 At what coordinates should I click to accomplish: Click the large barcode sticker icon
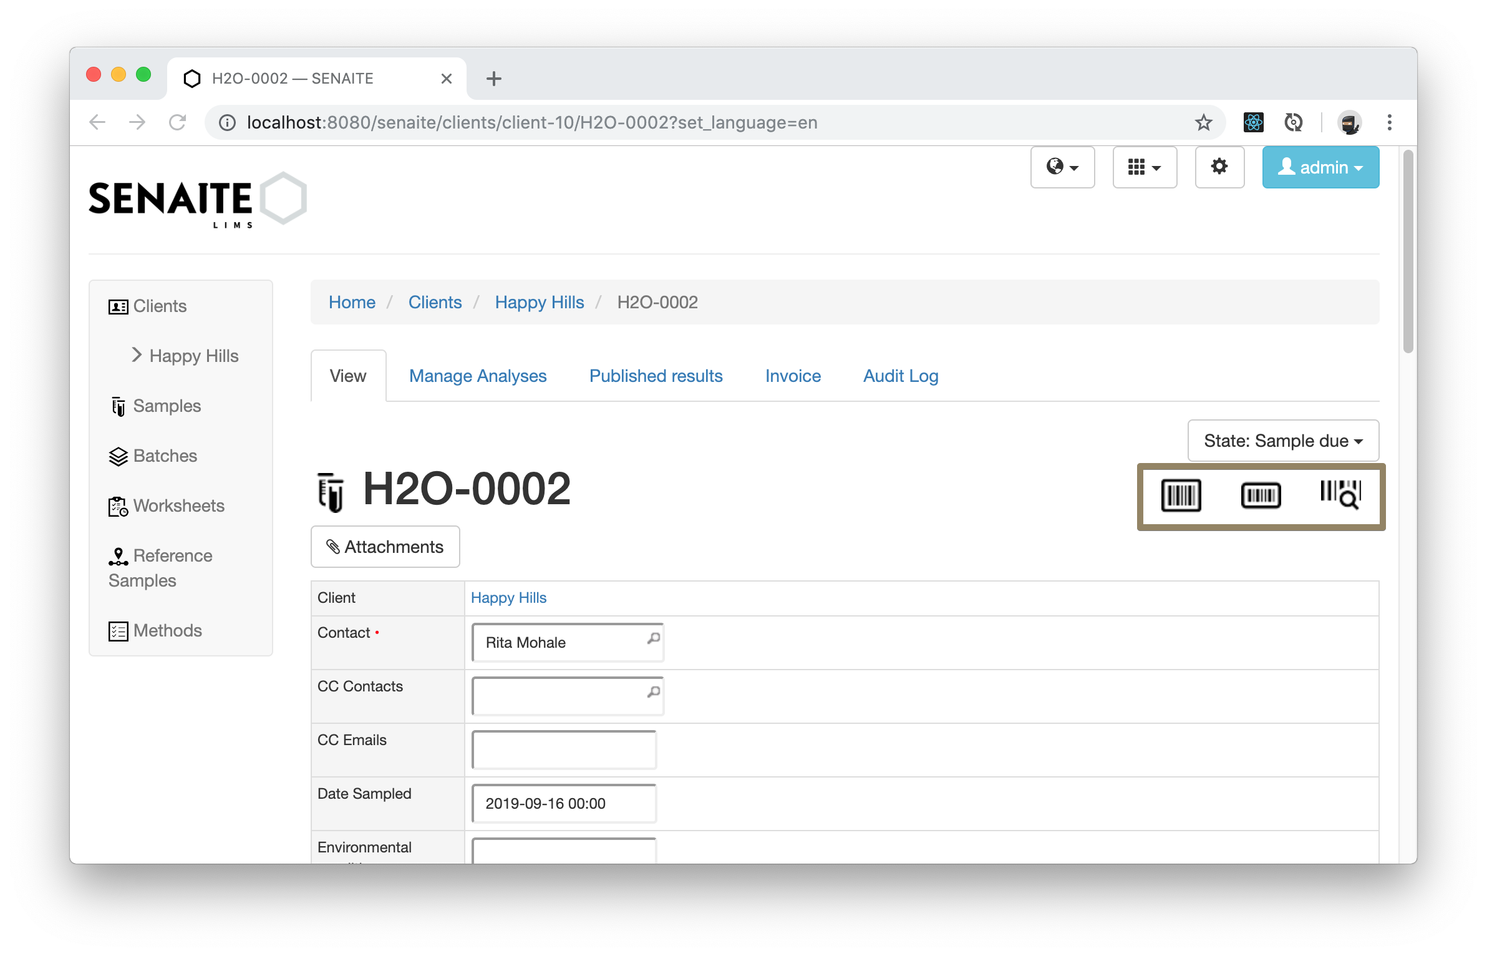pos(1181,495)
